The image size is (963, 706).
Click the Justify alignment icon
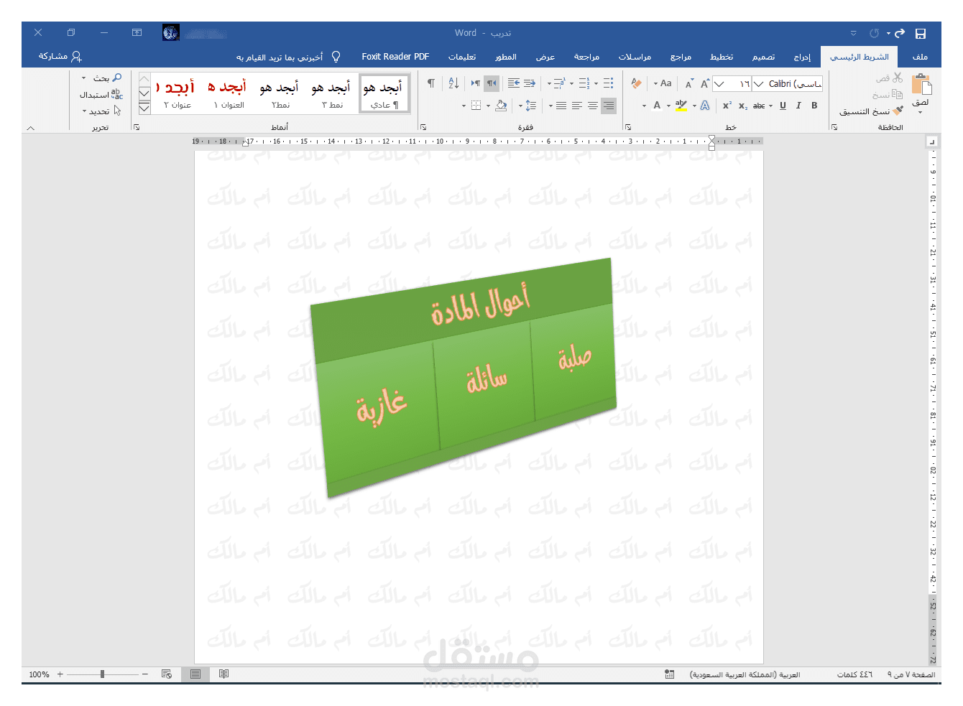561,106
